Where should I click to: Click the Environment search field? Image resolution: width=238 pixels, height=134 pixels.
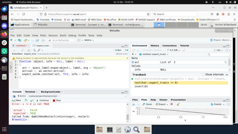point(218,54)
